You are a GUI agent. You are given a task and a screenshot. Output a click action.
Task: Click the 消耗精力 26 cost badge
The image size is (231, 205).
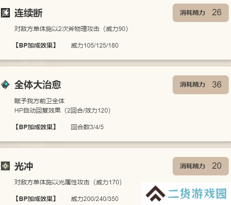pyautogui.click(x=200, y=13)
